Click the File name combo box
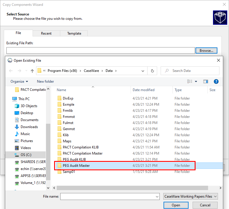Viewport: 229px width, 209px height. [x=110, y=196]
